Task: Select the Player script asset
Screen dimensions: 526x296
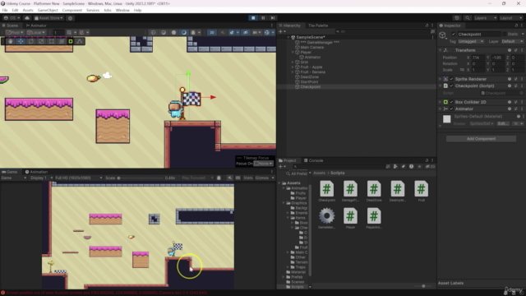Action: pyautogui.click(x=350, y=219)
